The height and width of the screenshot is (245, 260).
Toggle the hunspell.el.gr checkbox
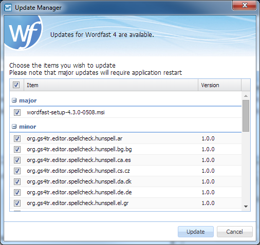pos(17,203)
